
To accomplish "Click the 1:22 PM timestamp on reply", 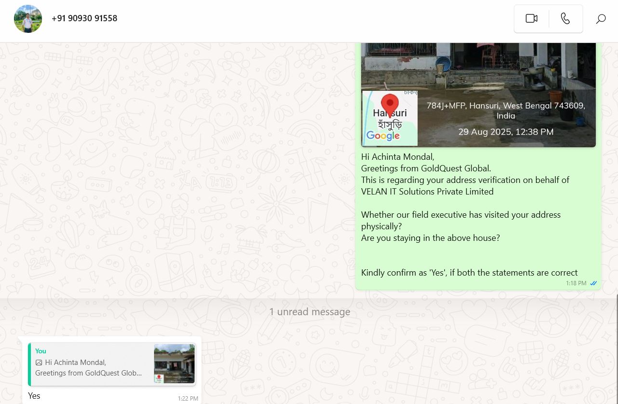I will [187, 398].
